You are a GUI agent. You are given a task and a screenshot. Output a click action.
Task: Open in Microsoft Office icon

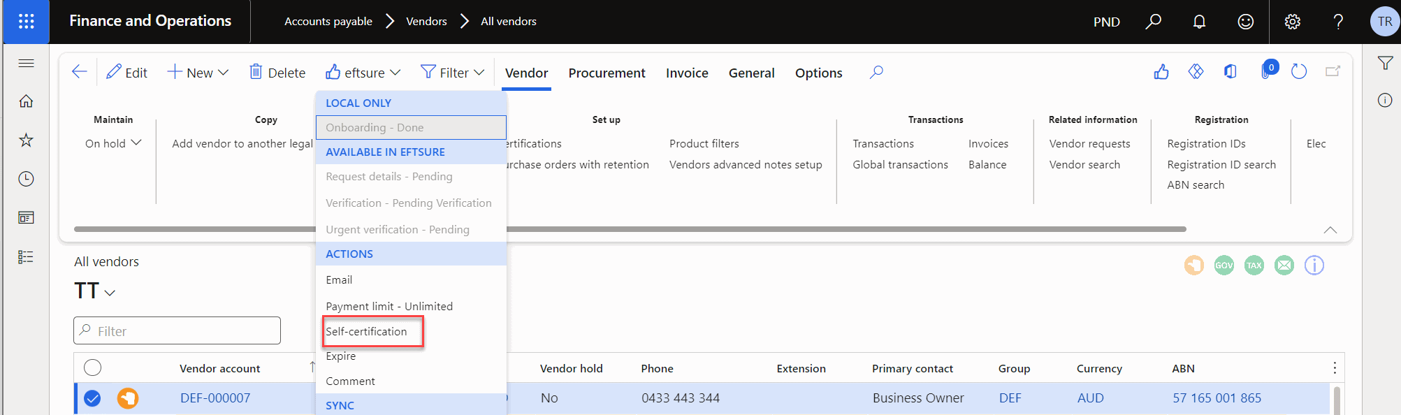(1231, 71)
